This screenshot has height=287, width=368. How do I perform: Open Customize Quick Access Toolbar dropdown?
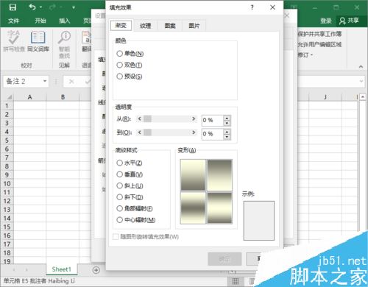point(74,7)
